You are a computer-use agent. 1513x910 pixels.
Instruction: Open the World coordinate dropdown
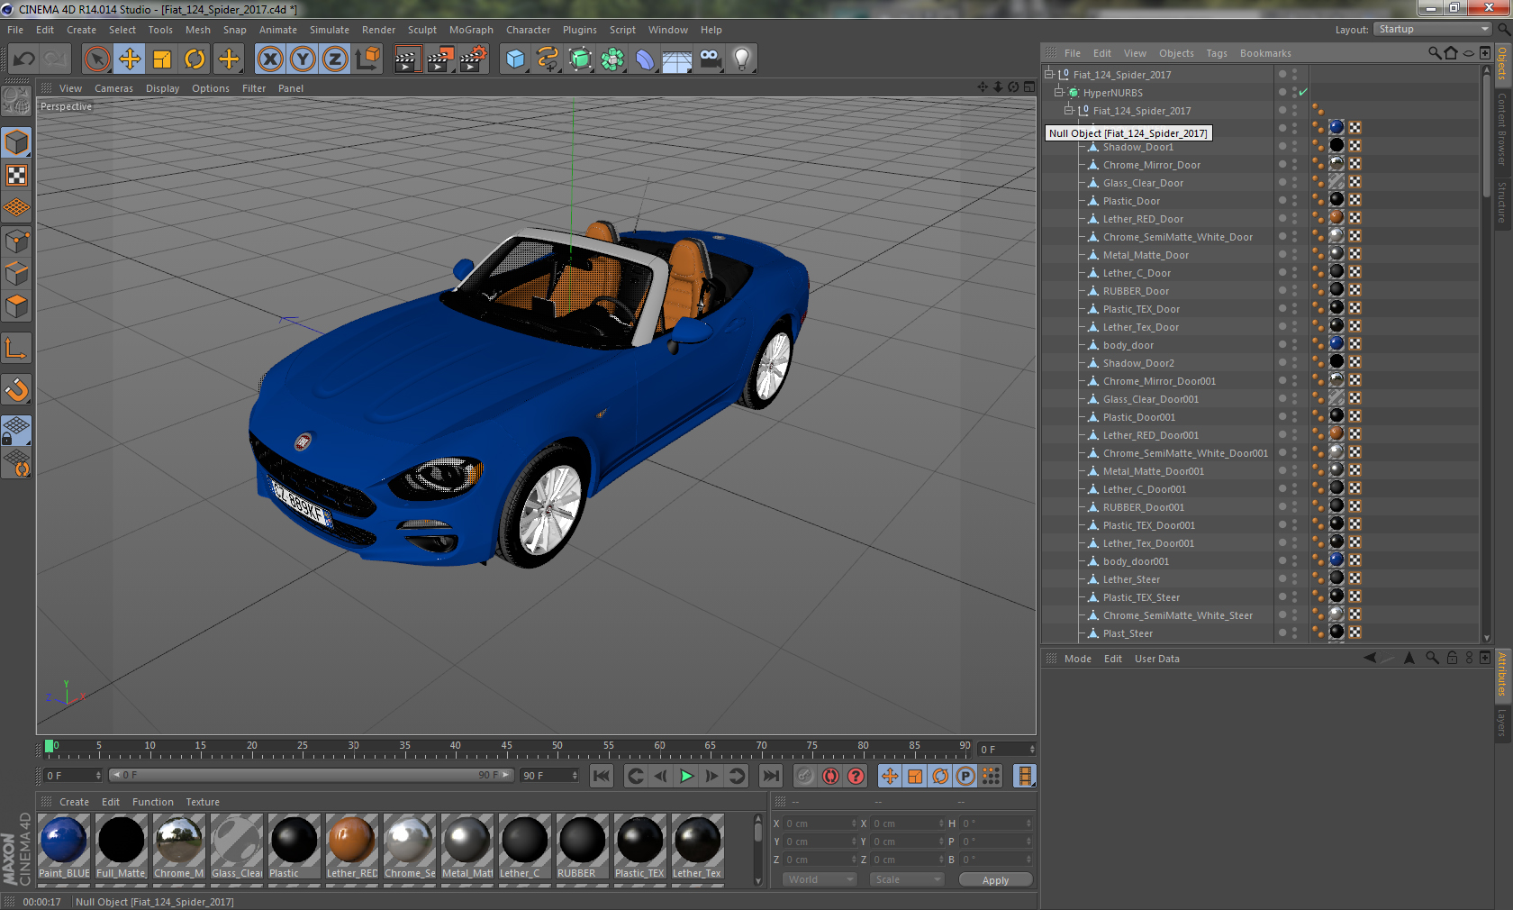click(x=820, y=879)
